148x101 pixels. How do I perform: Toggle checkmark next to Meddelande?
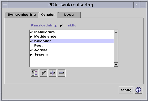(31, 36)
